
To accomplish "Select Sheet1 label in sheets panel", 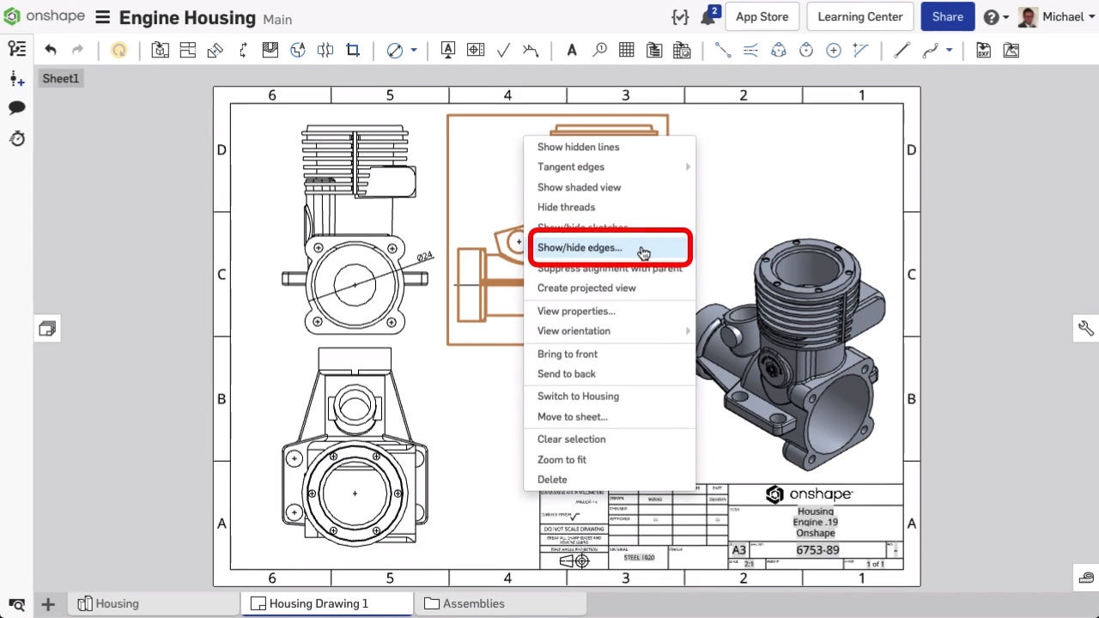I will (61, 78).
